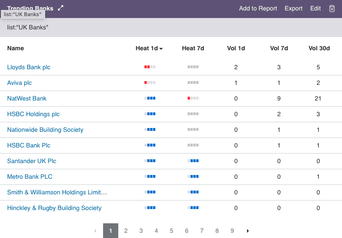The height and width of the screenshot is (238, 342).
Task: Go to page 9
Action: [x=232, y=231]
